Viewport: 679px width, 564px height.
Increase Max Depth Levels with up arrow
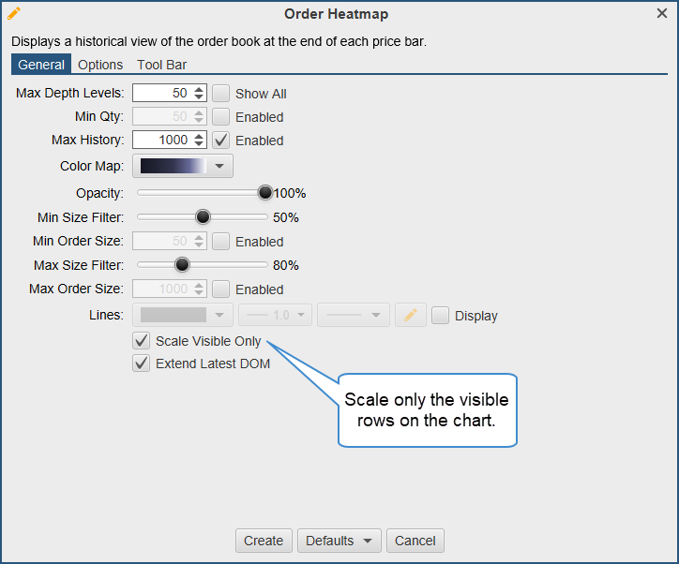[199, 89]
